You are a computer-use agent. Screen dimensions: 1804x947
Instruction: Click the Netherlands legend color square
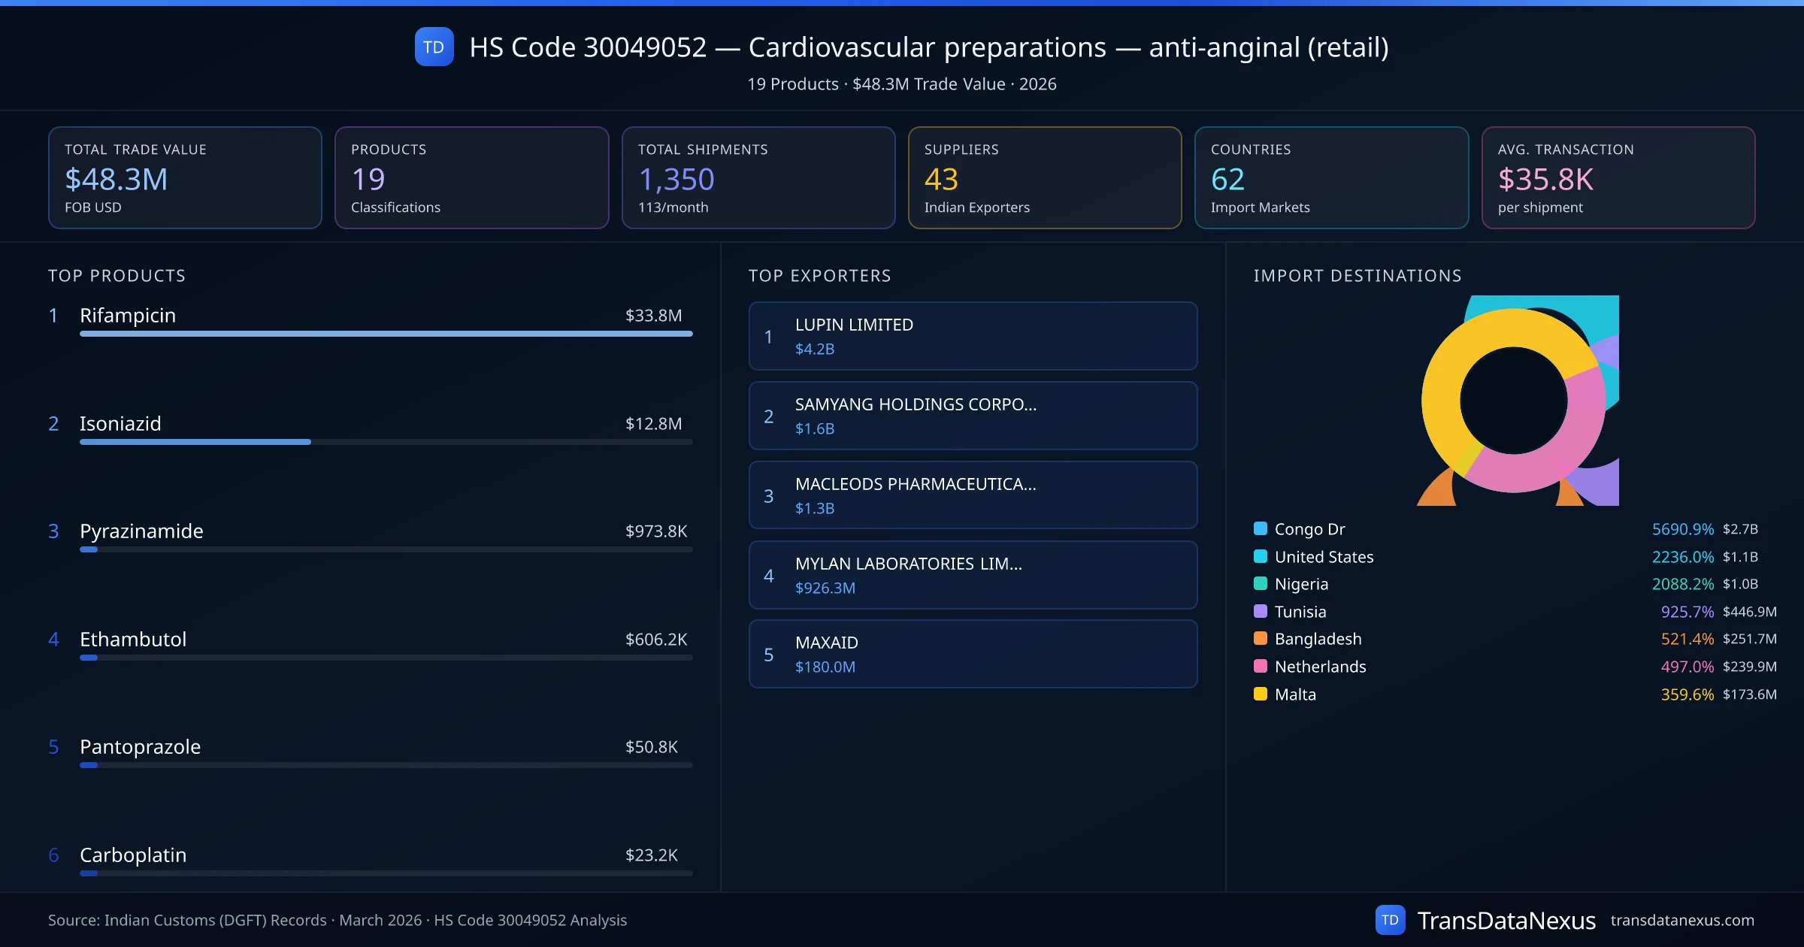click(1261, 666)
